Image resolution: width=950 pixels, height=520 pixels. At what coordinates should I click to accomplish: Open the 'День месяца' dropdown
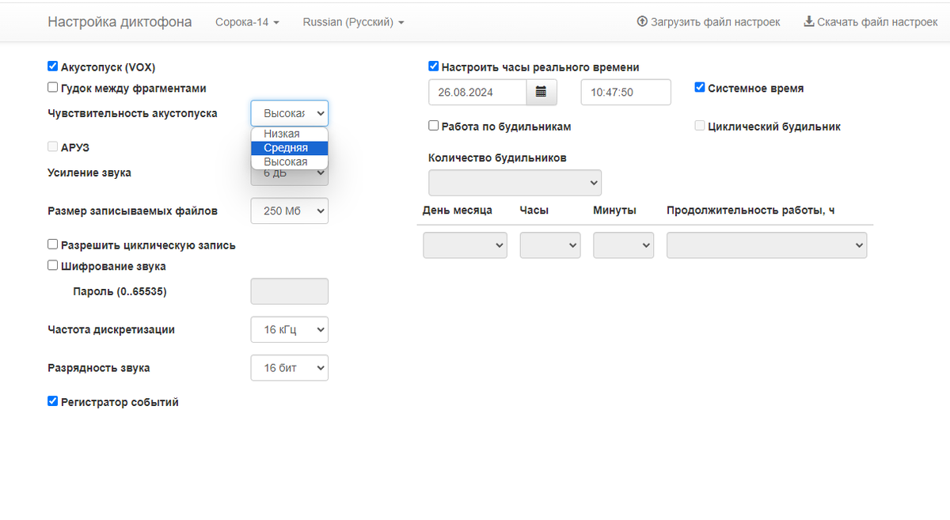(x=465, y=245)
